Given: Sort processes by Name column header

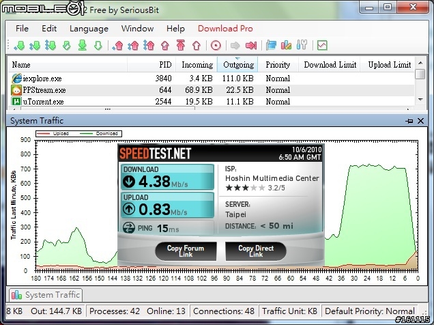Looking at the screenshot, I should click(x=68, y=65).
